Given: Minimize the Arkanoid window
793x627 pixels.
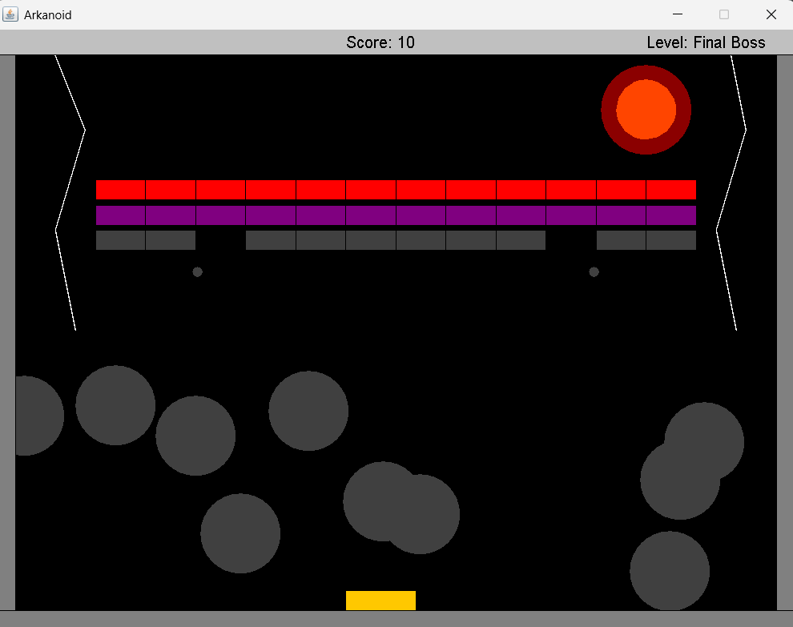Looking at the screenshot, I should coord(678,14).
